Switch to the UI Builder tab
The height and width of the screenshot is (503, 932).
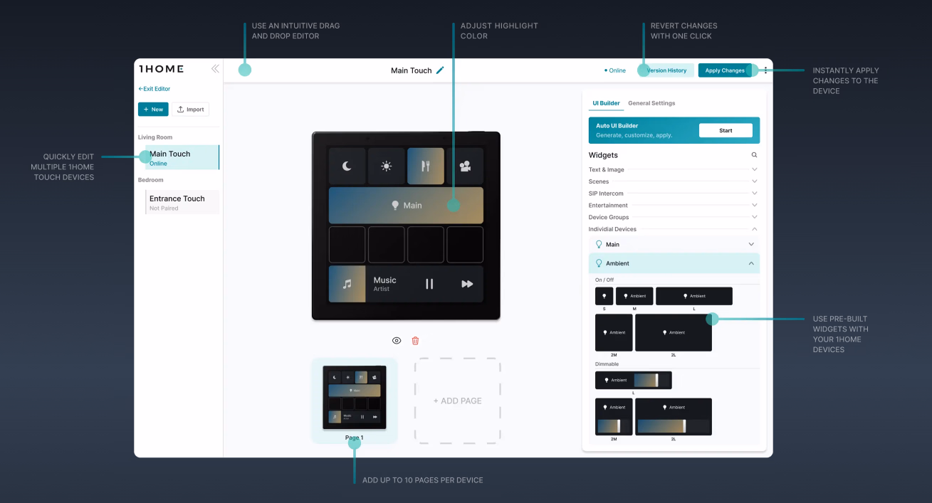(x=606, y=103)
